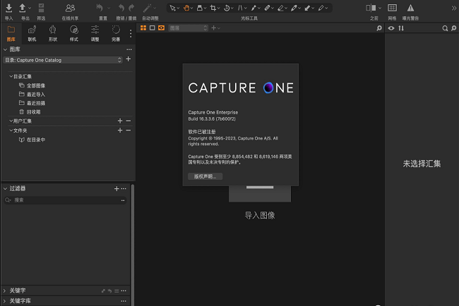459x306 pixels.
Task: Select the 最近拍摄 collection
Action: [32, 103]
